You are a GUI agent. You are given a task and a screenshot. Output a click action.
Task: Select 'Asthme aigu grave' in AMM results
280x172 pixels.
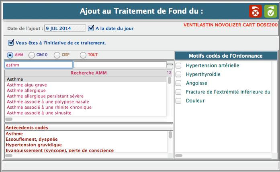(27, 85)
